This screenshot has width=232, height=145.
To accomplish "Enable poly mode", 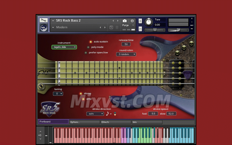I will [x=88, y=47].
